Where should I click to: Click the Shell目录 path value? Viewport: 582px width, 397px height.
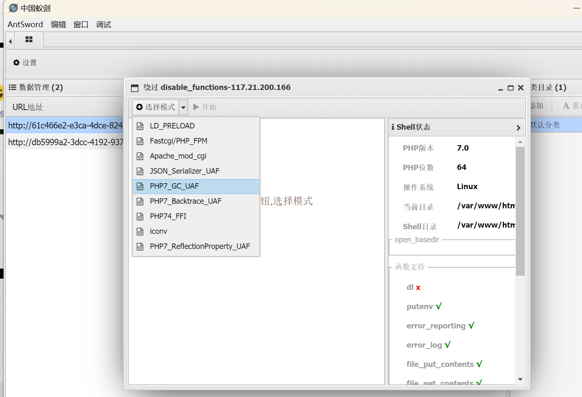[x=486, y=225]
